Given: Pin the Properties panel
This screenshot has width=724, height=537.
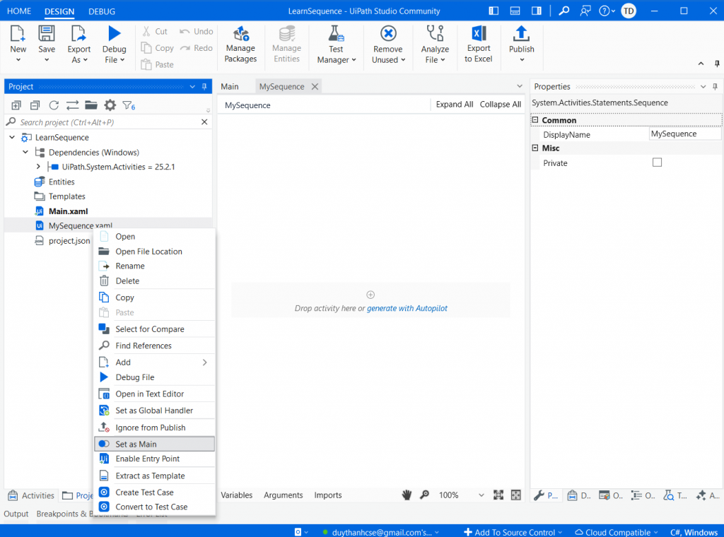Looking at the screenshot, I should coord(716,86).
